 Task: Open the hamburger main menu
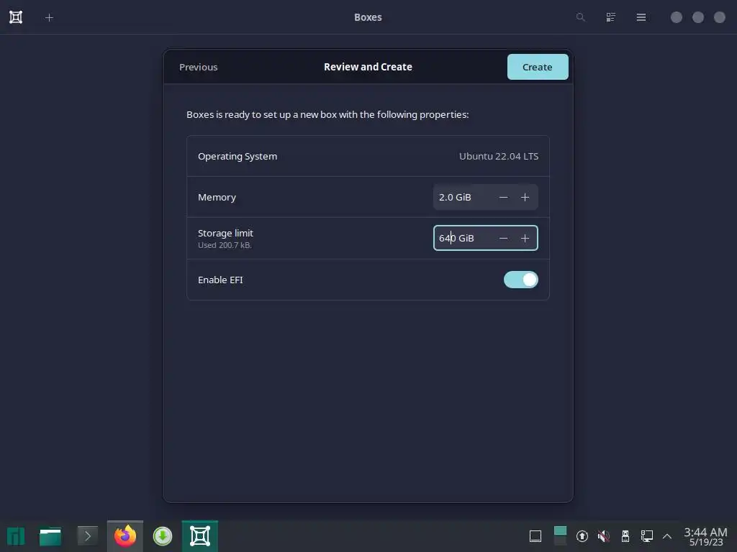(x=641, y=17)
